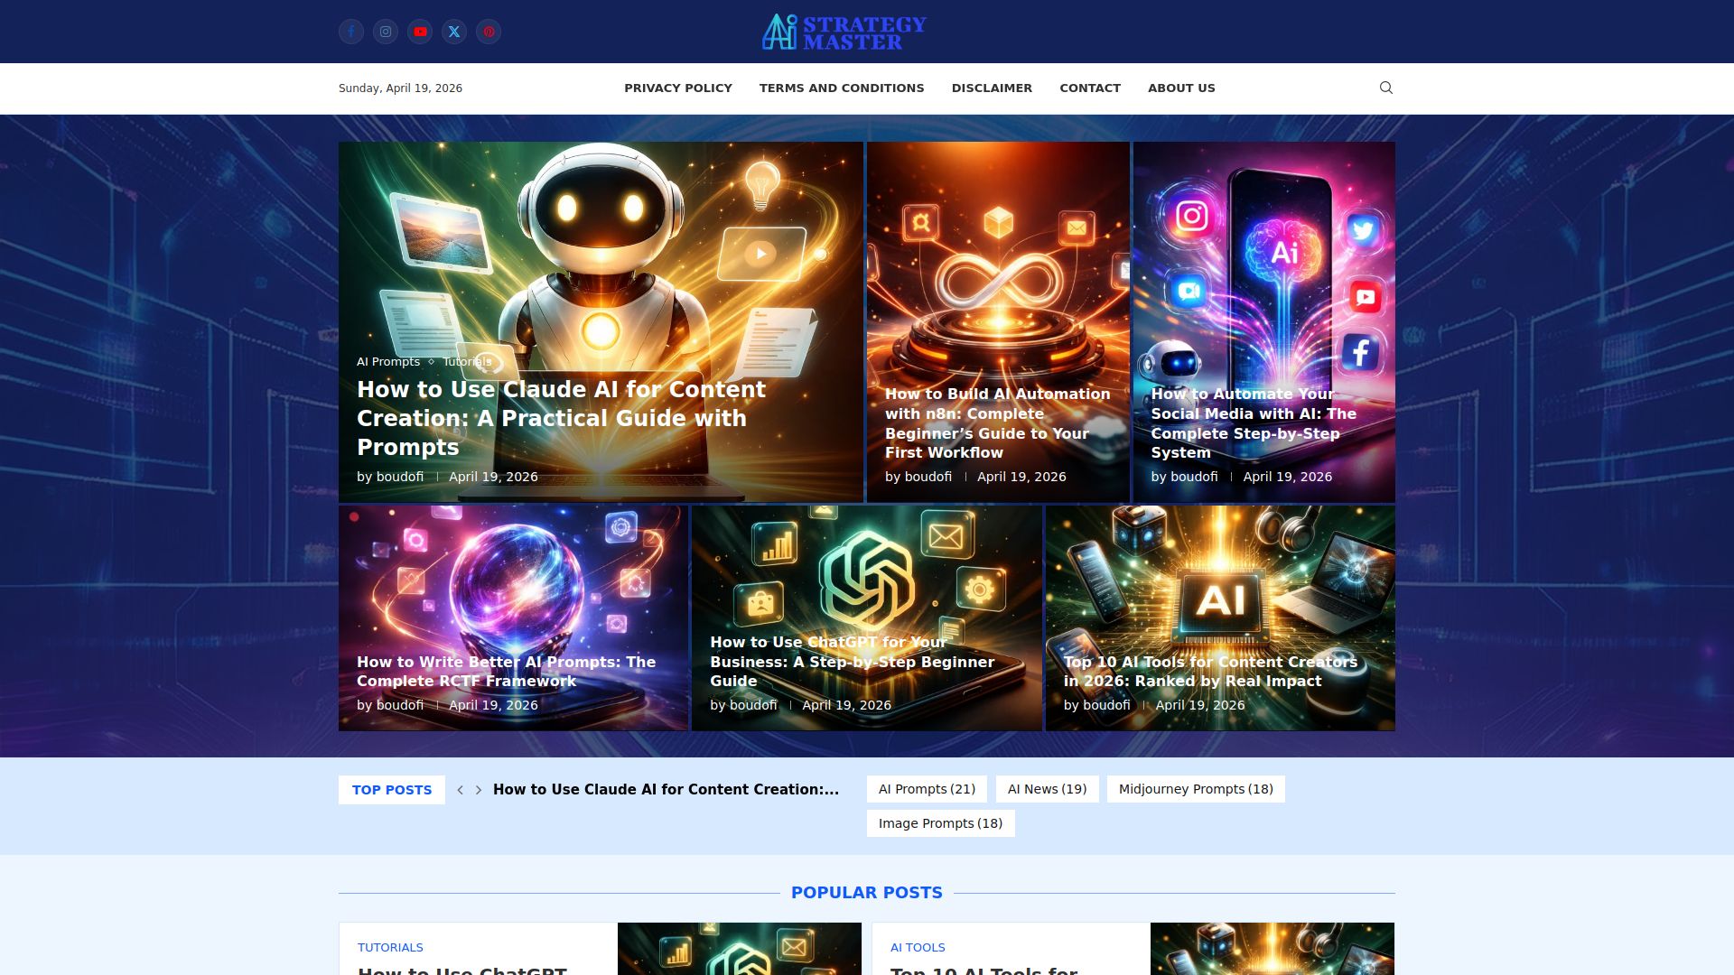
Task: Open the YouTube channel icon
Action: click(x=420, y=32)
